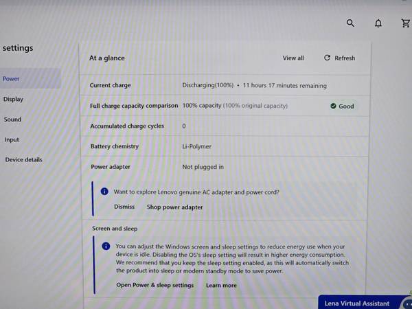412x309 pixels.
Task: Open notifications bell icon
Action: click(x=378, y=23)
